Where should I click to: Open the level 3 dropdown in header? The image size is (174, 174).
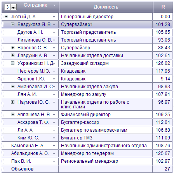pos(14,7)
